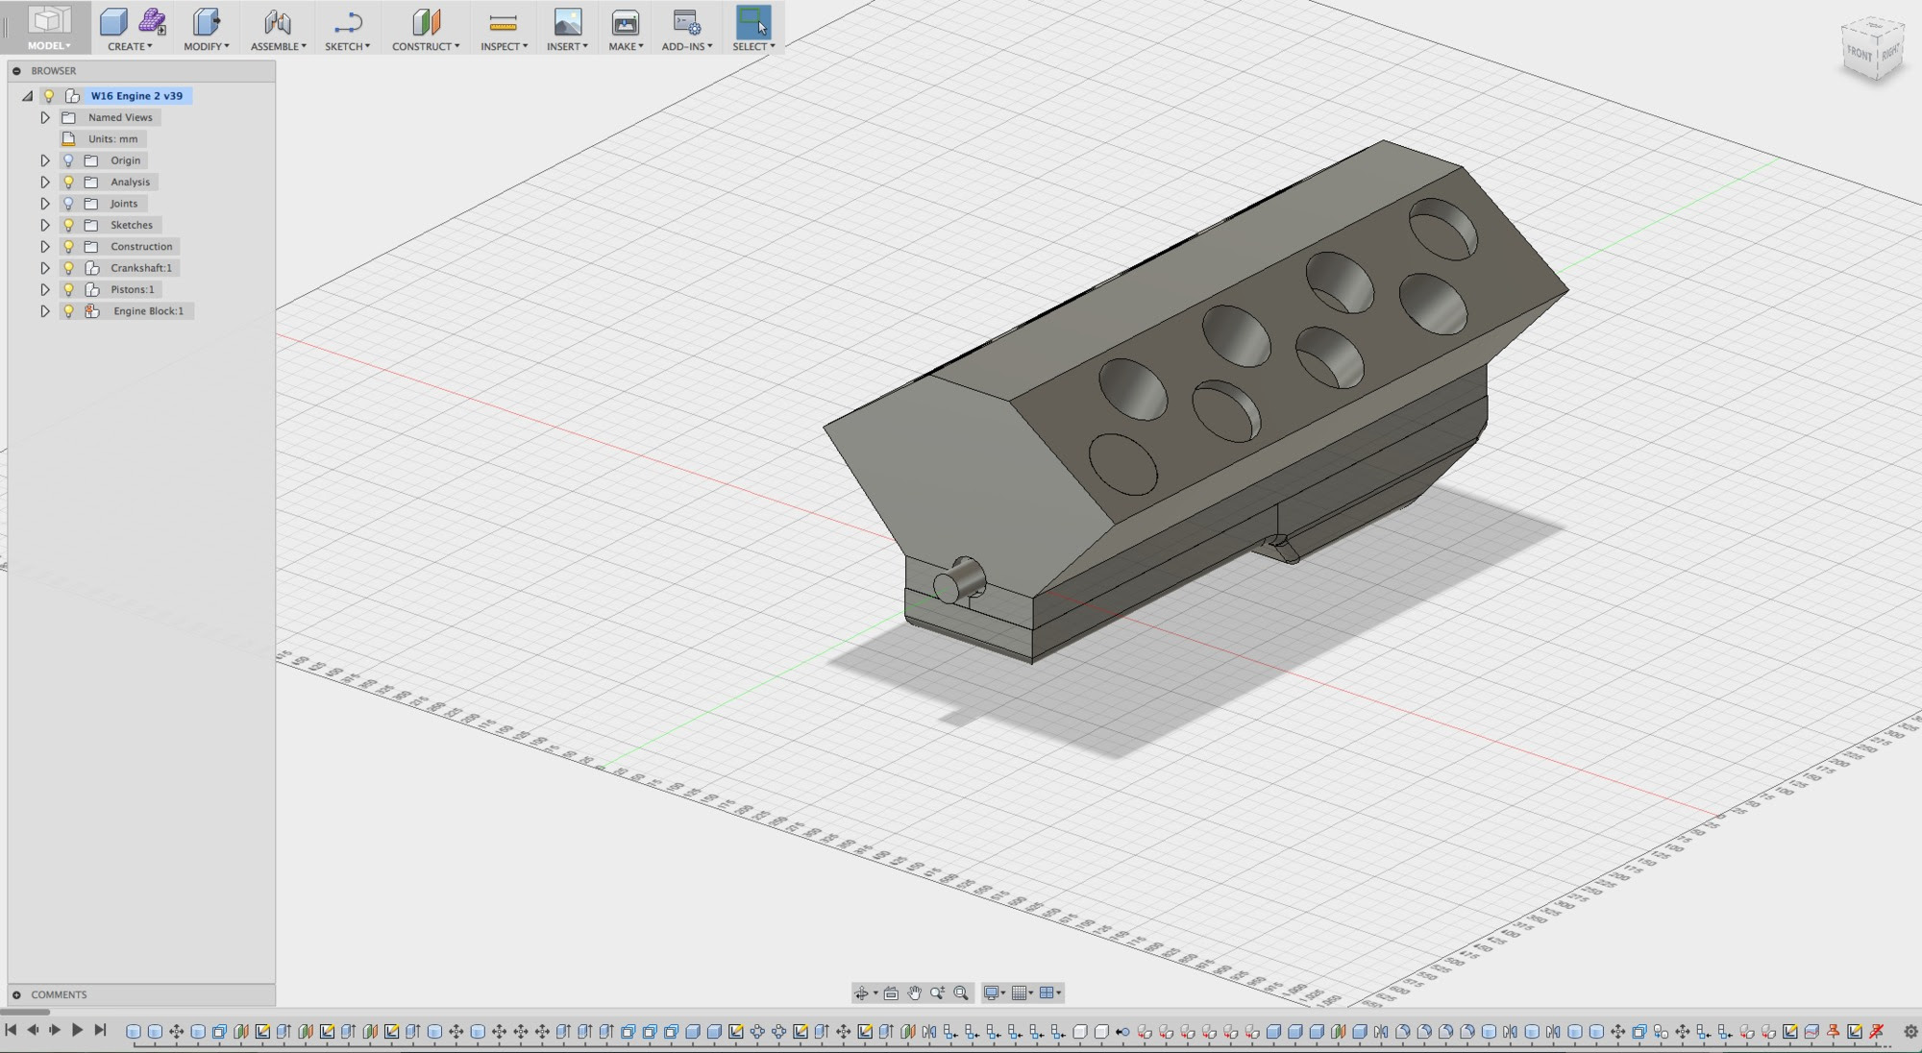Open timeline settings gear icon

pyautogui.click(x=1910, y=1032)
